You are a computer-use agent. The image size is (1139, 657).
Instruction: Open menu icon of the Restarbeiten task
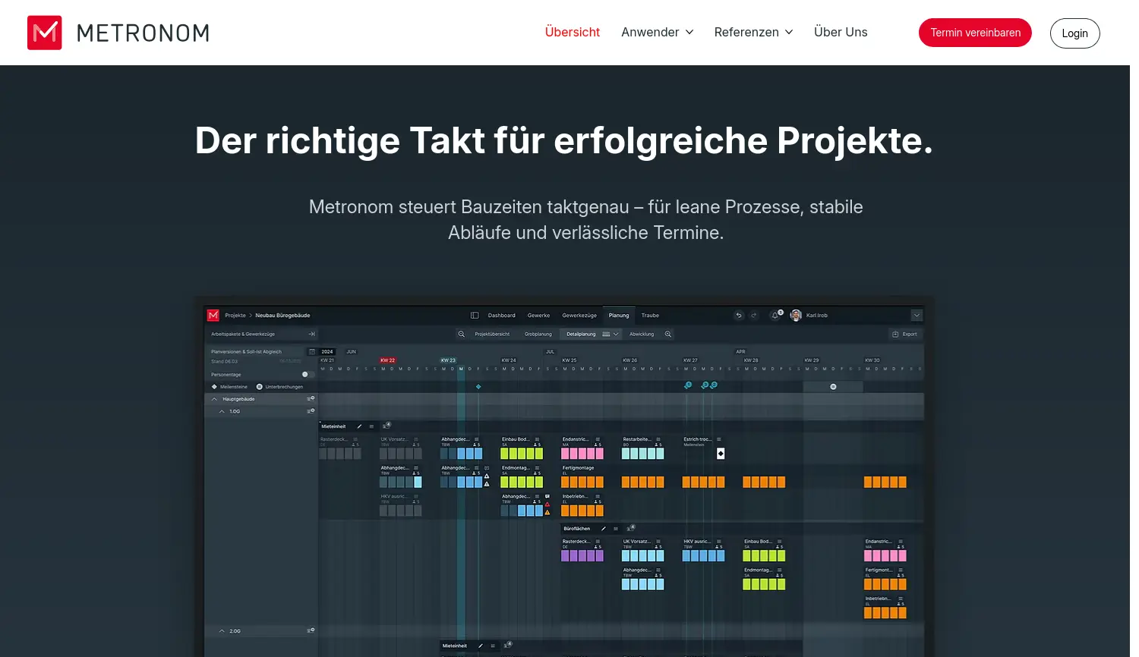coord(658,439)
